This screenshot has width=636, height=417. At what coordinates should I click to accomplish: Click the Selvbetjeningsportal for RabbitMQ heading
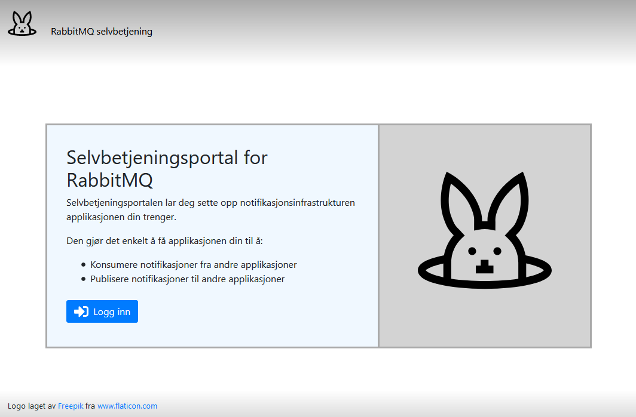point(167,168)
